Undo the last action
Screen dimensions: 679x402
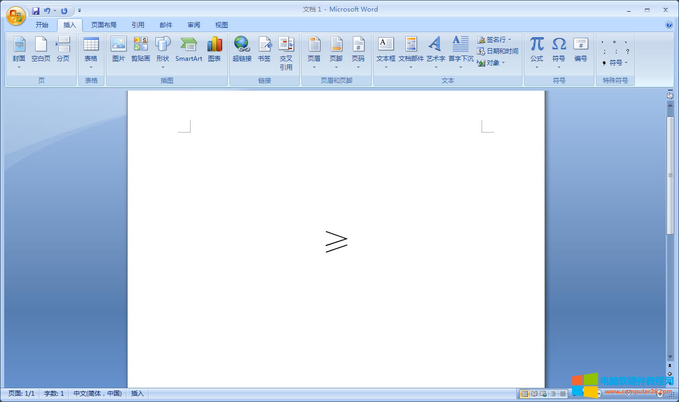[47, 10]
